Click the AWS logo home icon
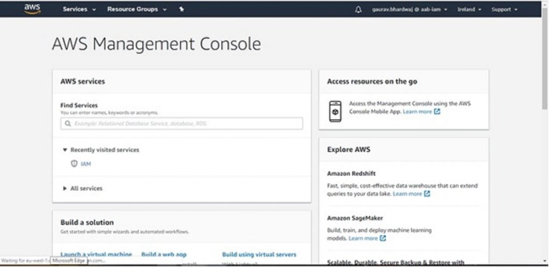550x267 pixels. [x=32, y=9]
